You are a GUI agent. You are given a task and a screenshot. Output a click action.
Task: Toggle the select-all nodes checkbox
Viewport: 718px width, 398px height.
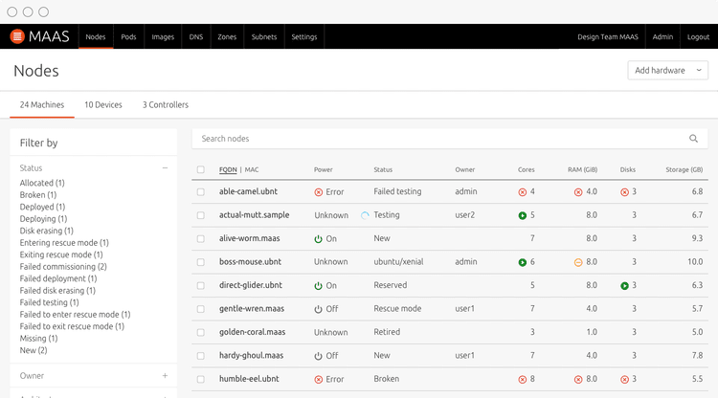point(201,169)
